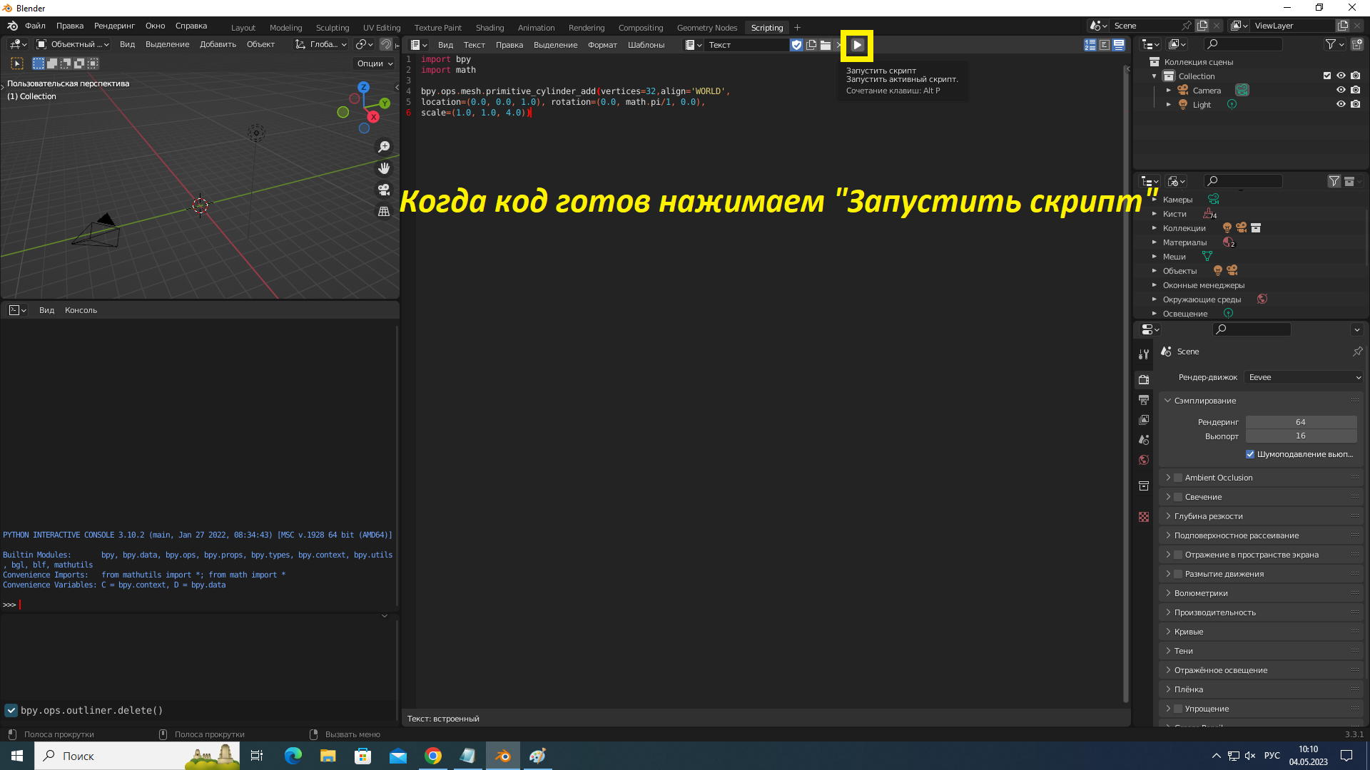Open the Шаблоны menu in text editor

tap(646, 45)
